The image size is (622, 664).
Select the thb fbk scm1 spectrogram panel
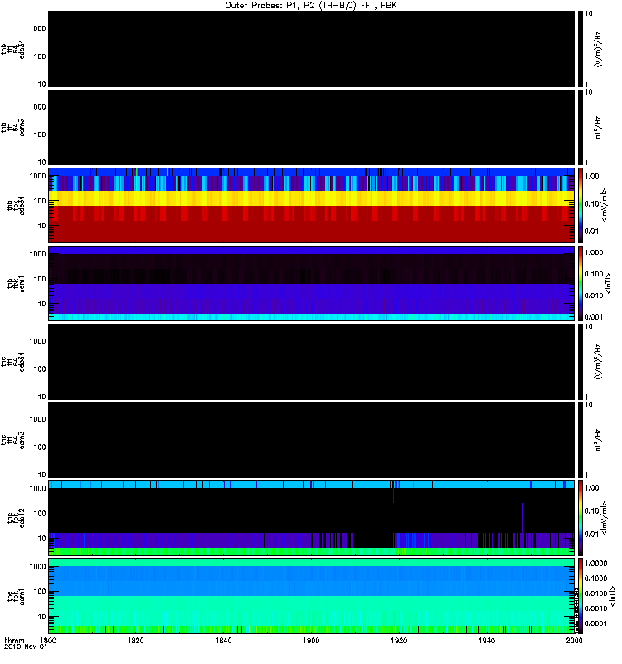[311, 283]
